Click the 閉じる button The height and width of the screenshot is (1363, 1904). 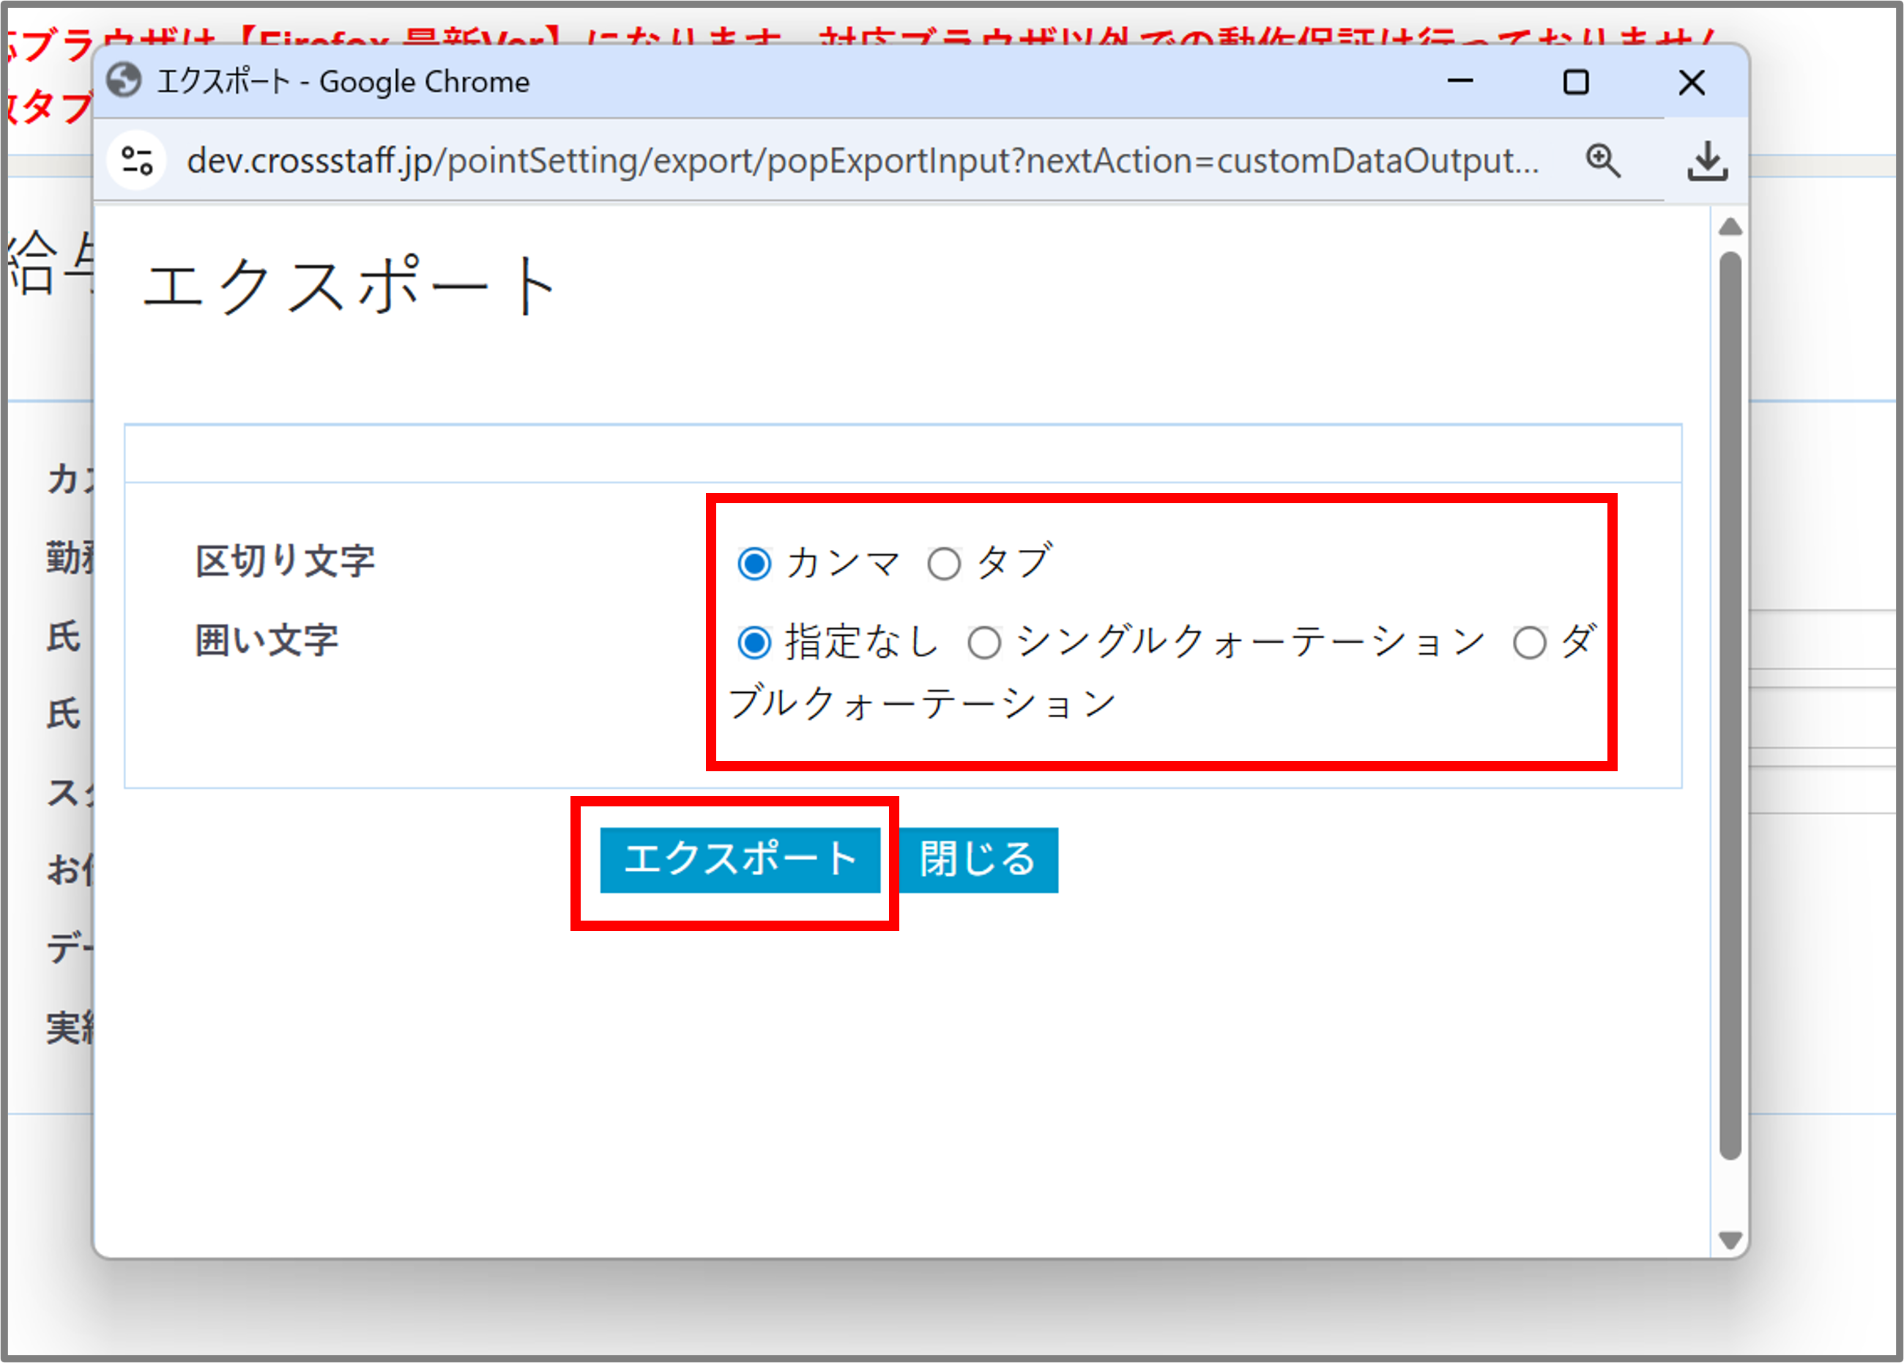tap(978, 861)
